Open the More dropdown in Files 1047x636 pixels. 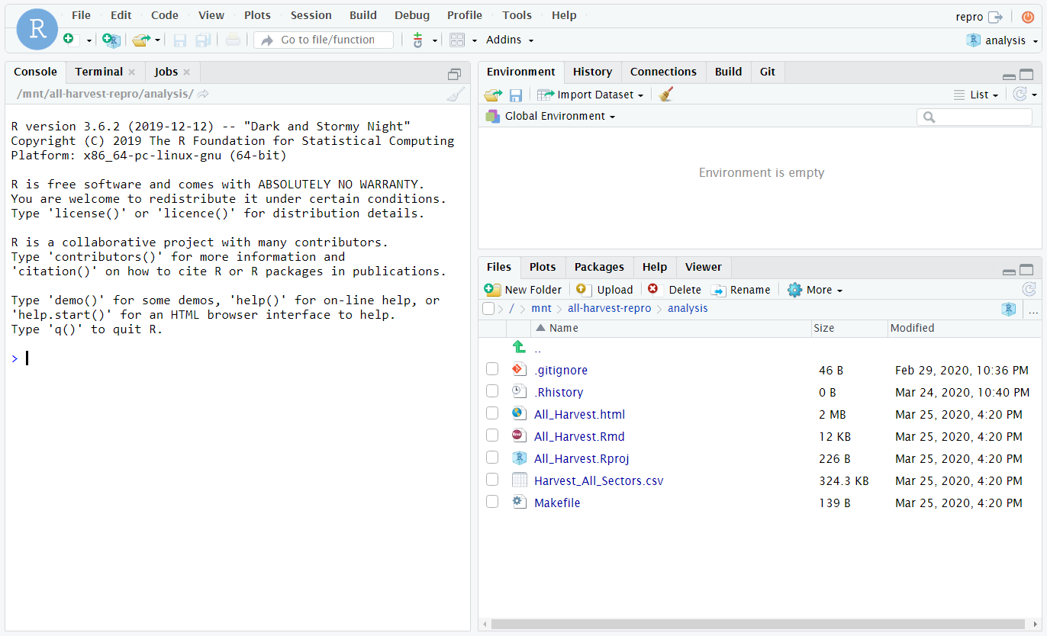click(x=815, y=290)
